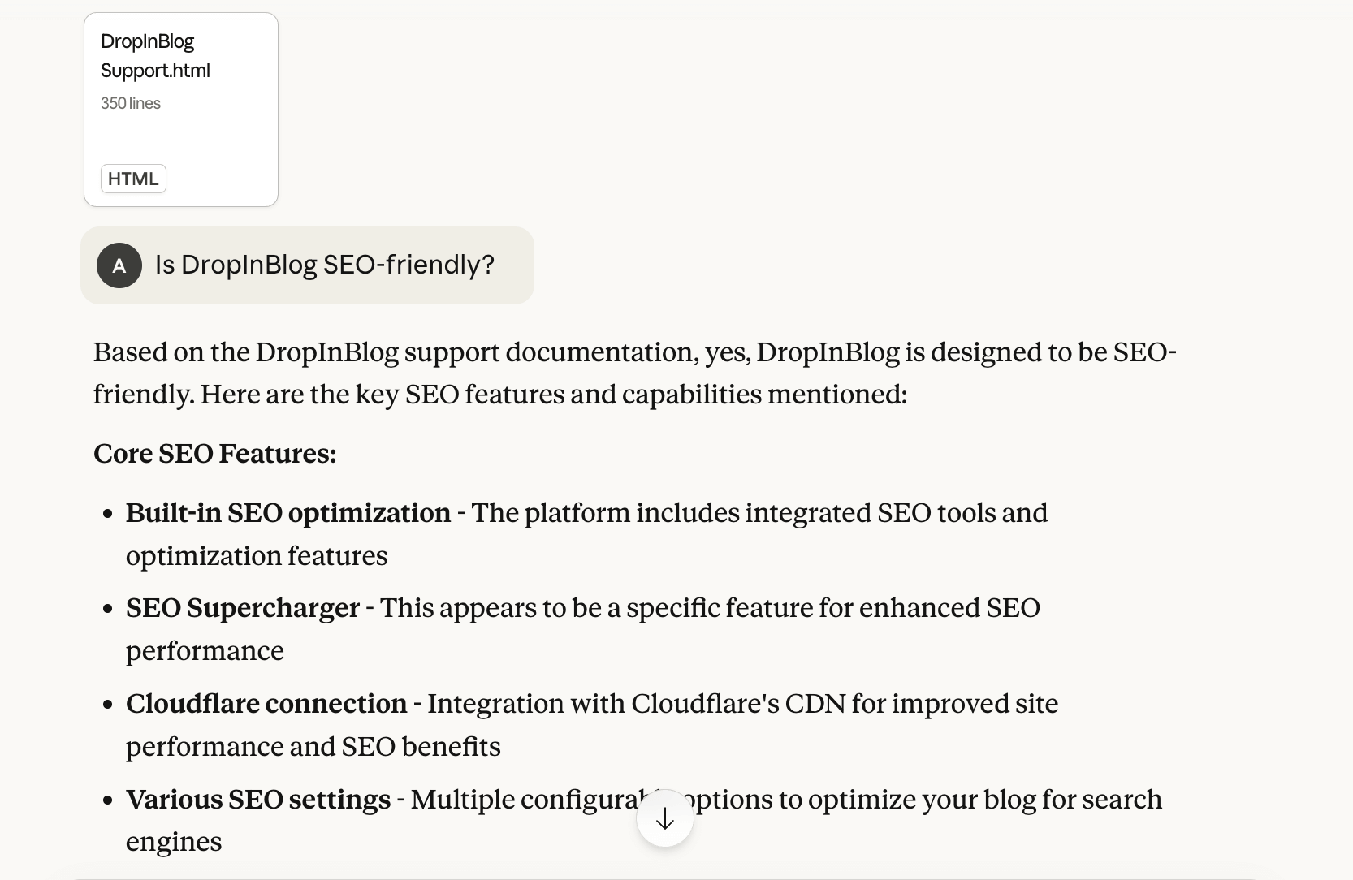Image resolution: width=1353 pixels, height=880 pixels.
Task: Click the user avatar with letter A
Action: pos(119,265)
